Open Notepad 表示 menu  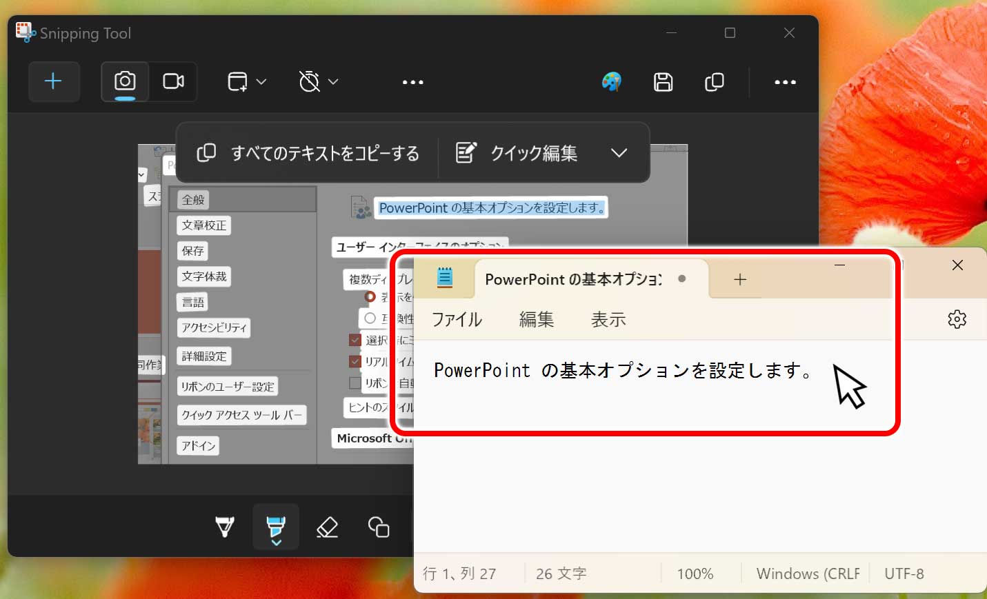pos(608,320)
